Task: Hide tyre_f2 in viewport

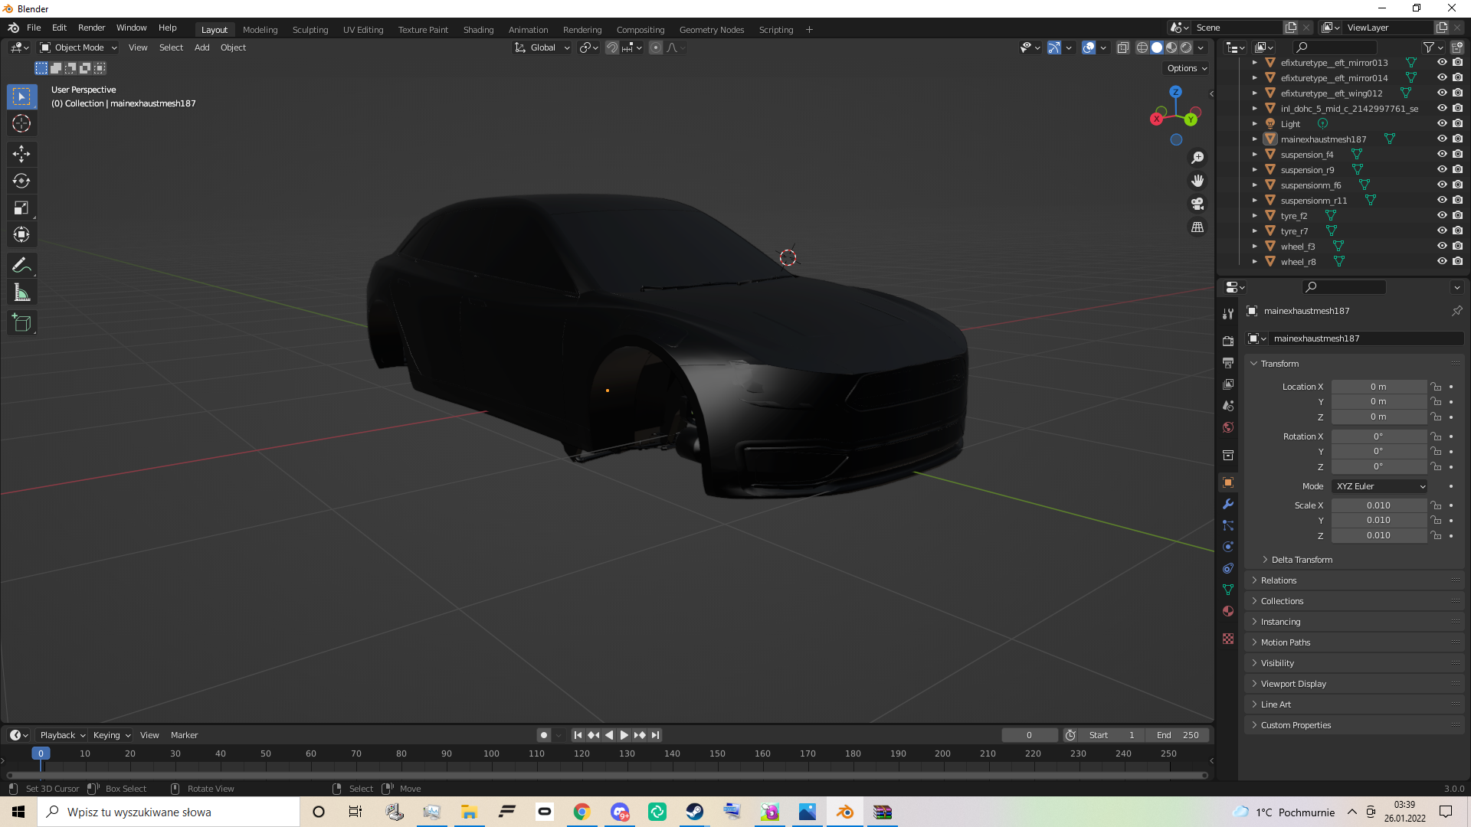Action: point(1441,215)
